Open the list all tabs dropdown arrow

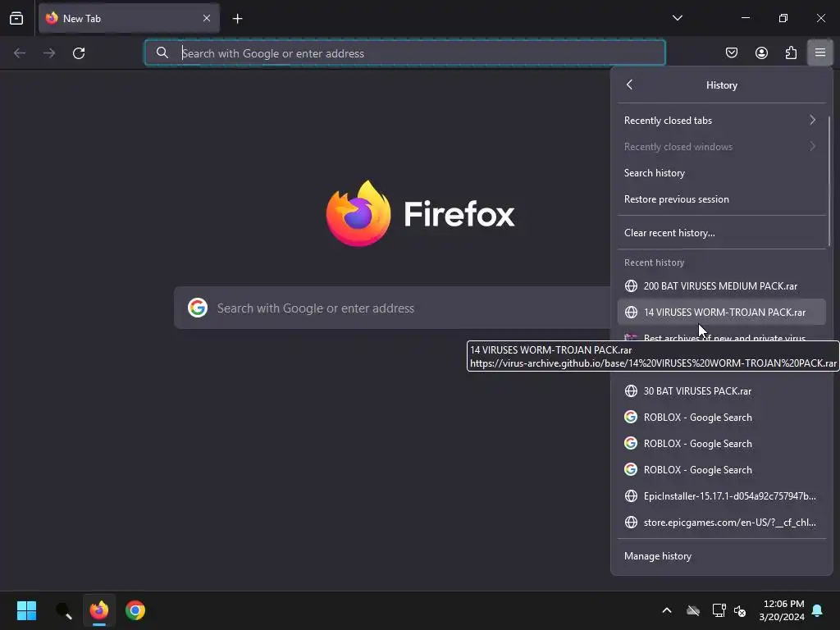(x=677, y=18)
